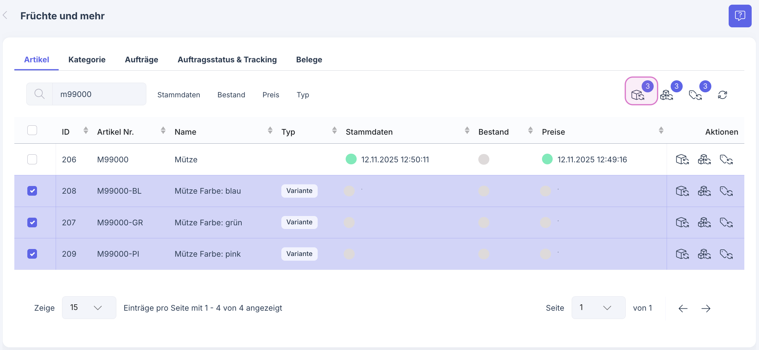Image resolution: width=759 pixels, height=350 pixels.
Task: Click the Stammdaten filter link
Action: click(179, 95)
